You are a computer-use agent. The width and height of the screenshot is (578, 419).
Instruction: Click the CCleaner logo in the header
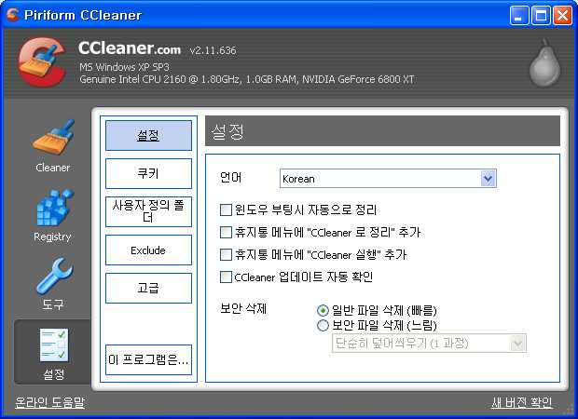(x=42, y=62)
